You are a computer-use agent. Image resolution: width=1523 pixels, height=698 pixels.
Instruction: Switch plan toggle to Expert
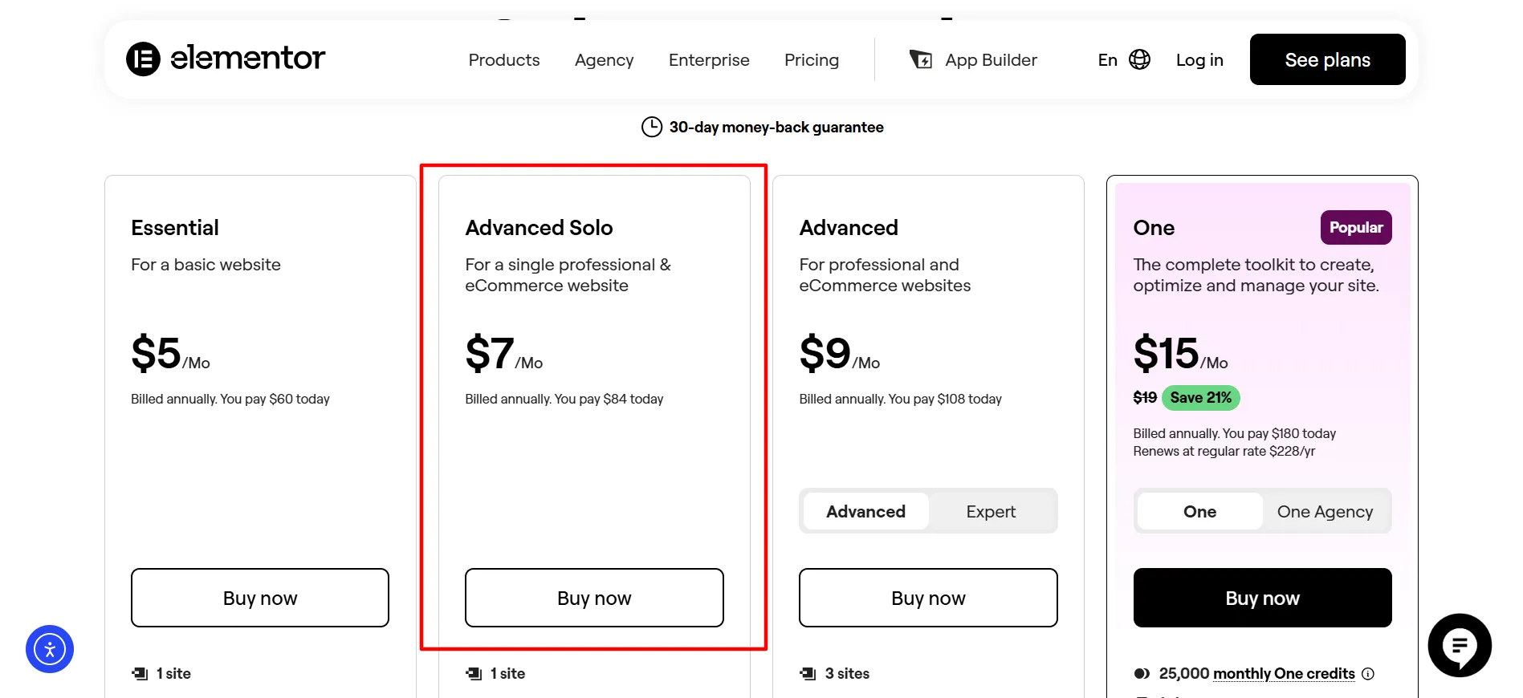(x=991, y=512)
